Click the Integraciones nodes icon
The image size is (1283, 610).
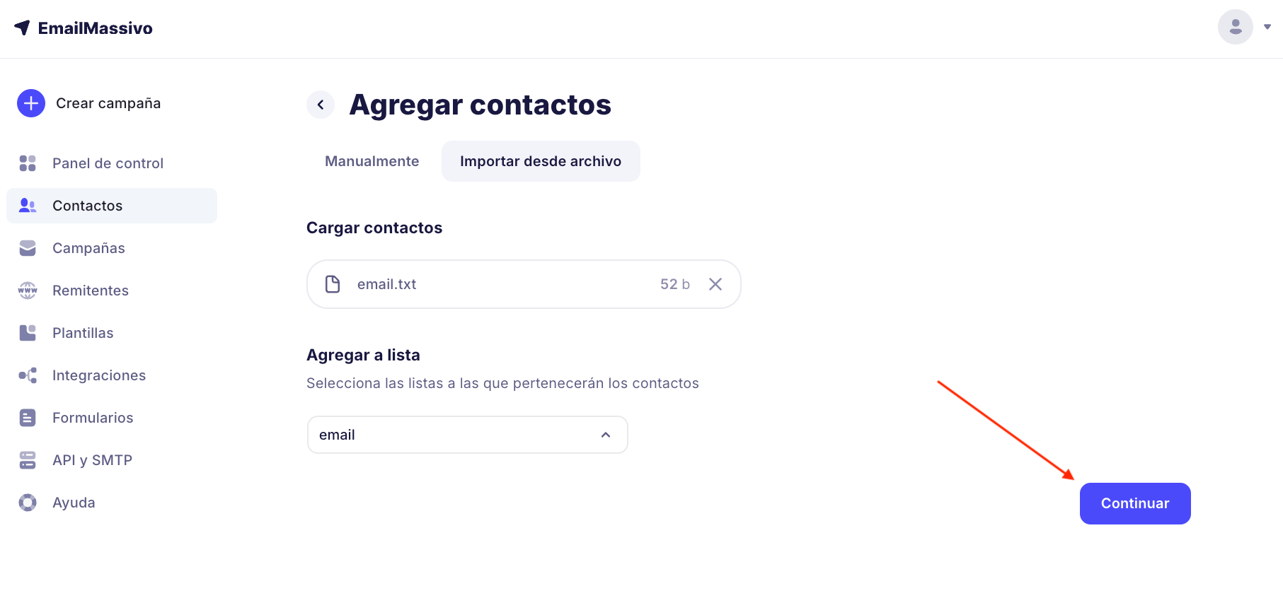coord(28,375)
